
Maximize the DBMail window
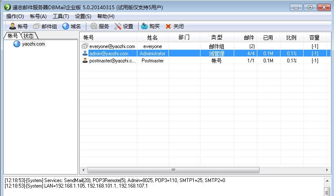310,8
